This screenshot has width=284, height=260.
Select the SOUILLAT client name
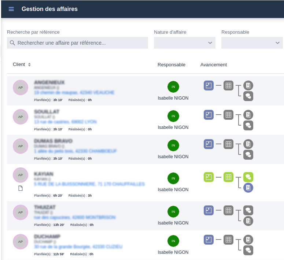point(47,111)
